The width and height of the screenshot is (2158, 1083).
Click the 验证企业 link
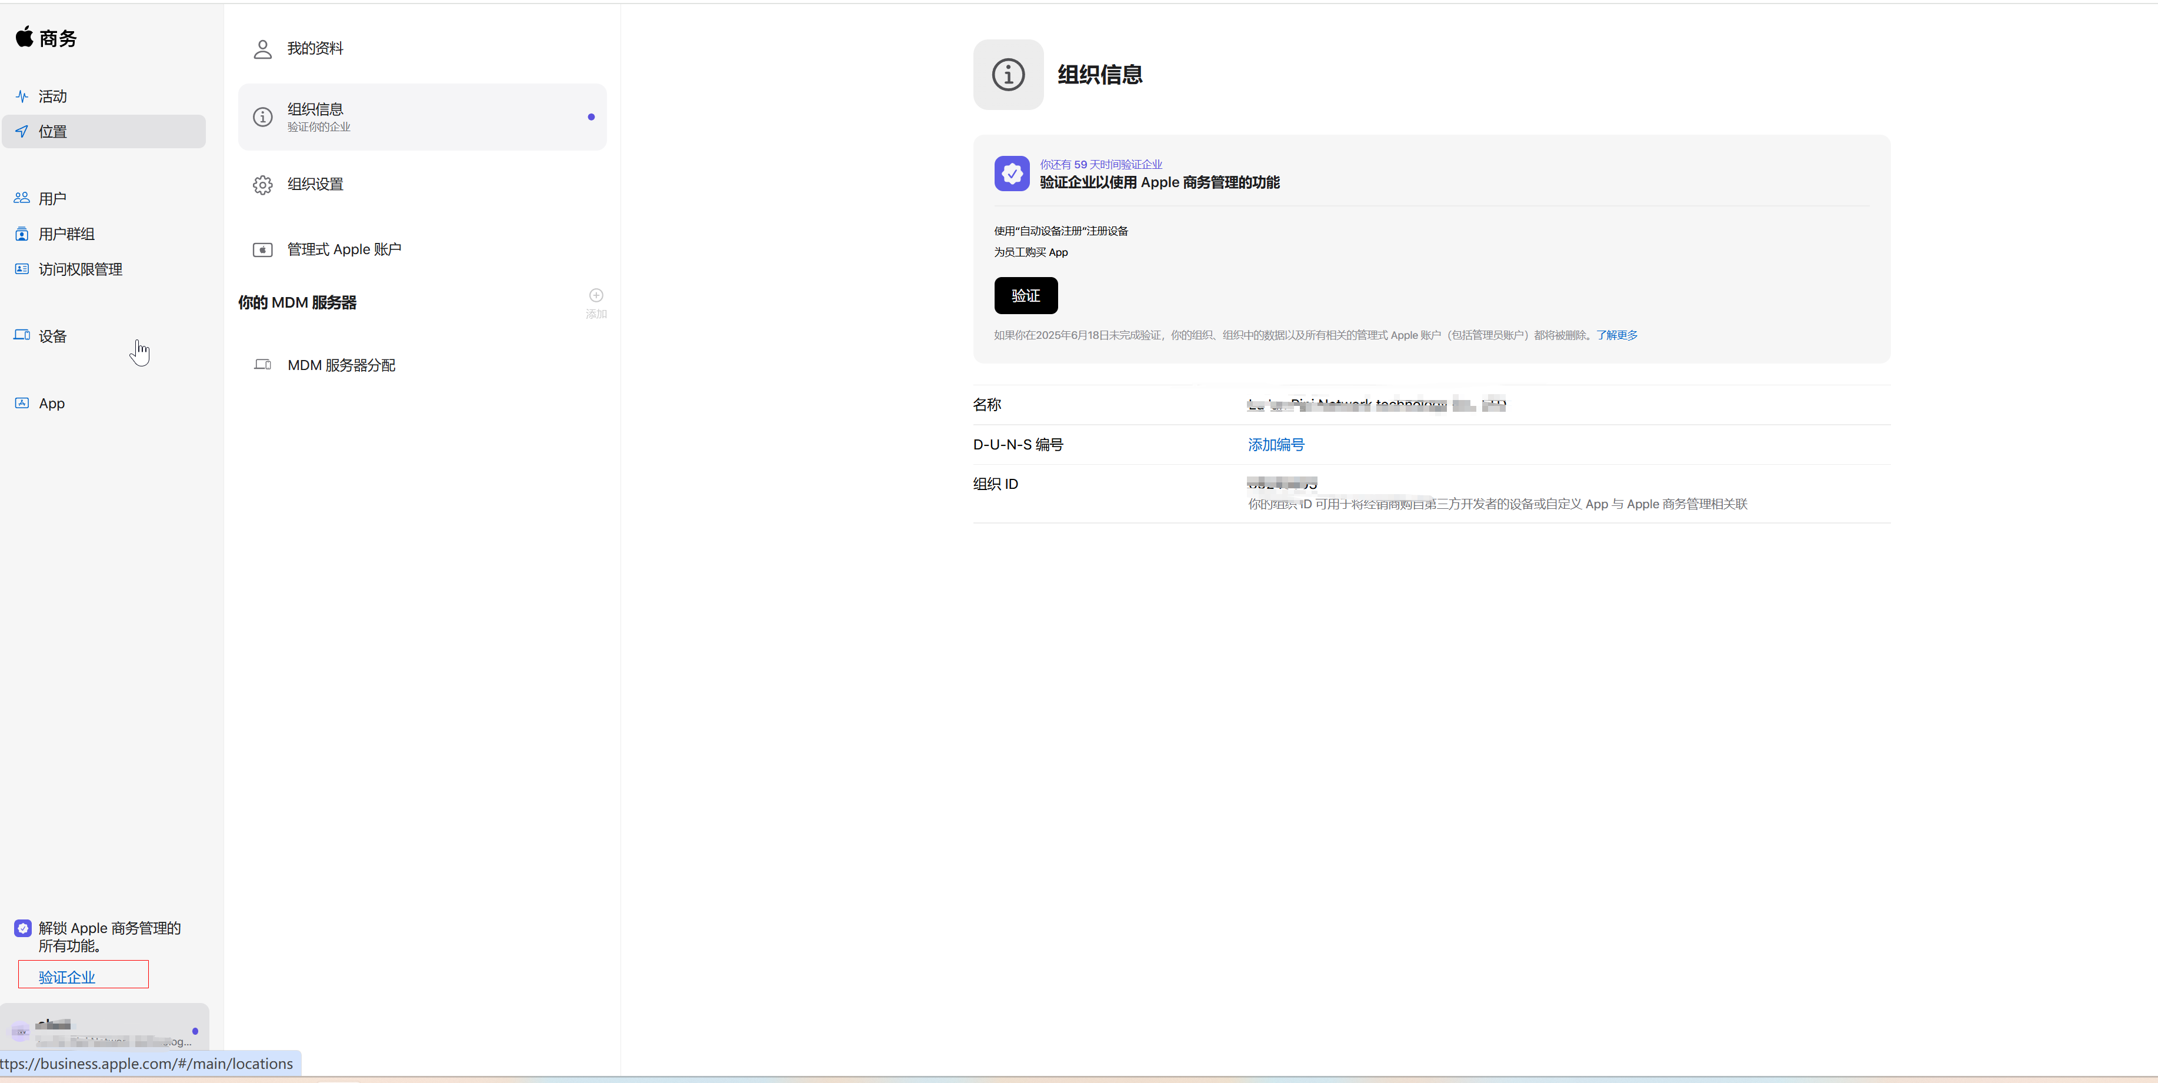point(67,977)
